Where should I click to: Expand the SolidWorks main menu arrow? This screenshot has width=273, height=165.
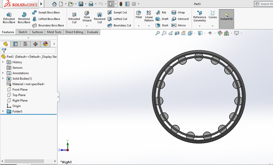[x=41, y=4]
